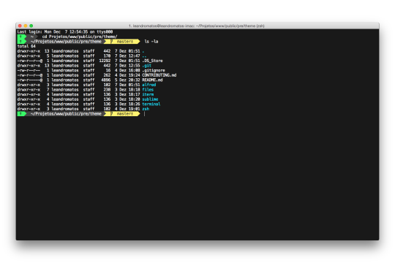Click the green zoom window button
Screen dimensions: 395x263
click(31, 26)
